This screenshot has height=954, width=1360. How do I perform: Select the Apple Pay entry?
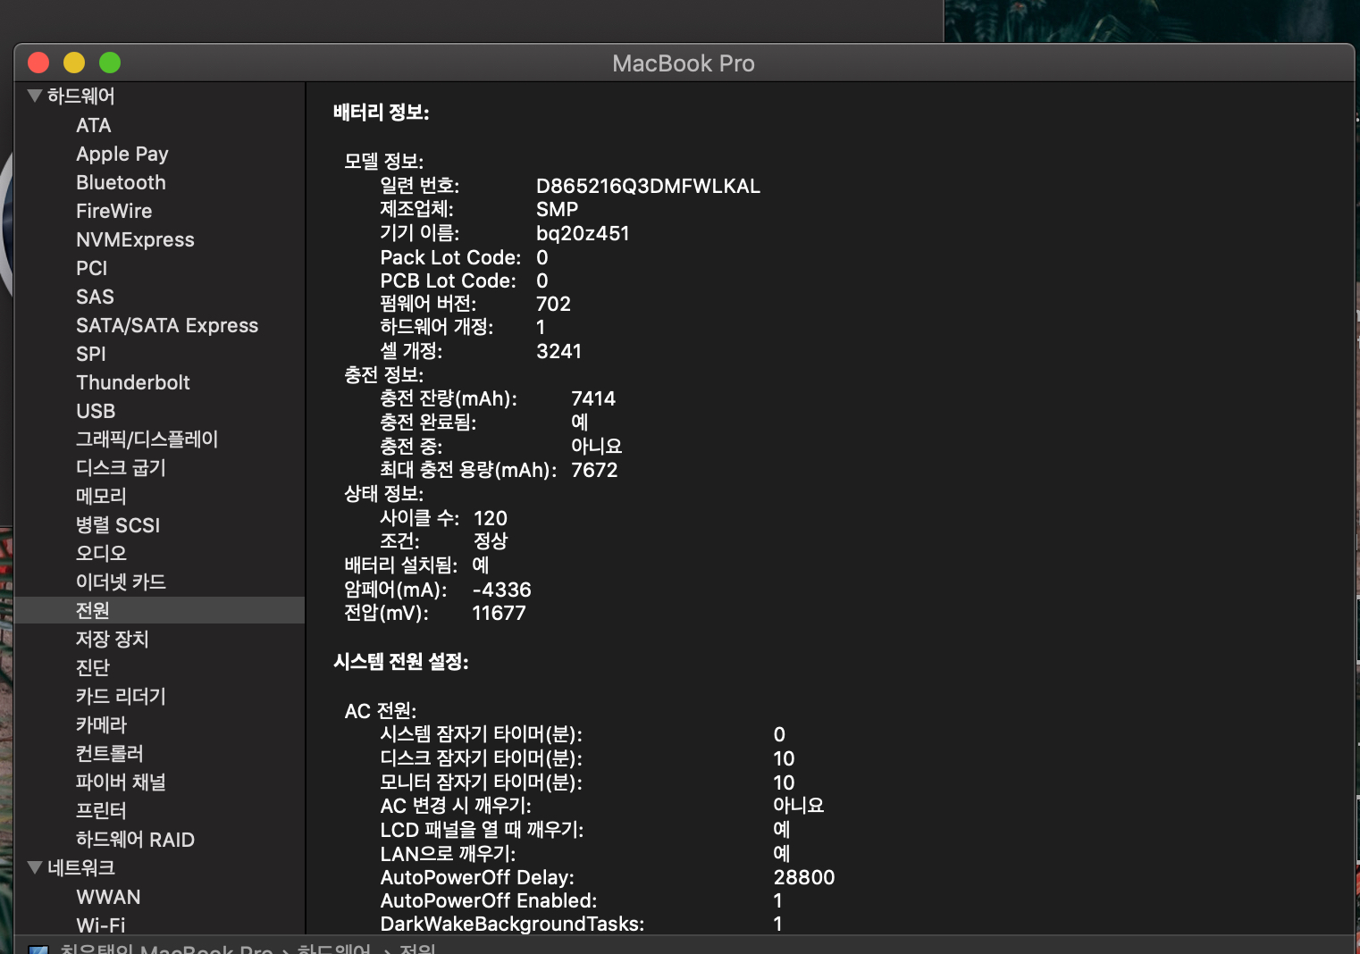122,154
